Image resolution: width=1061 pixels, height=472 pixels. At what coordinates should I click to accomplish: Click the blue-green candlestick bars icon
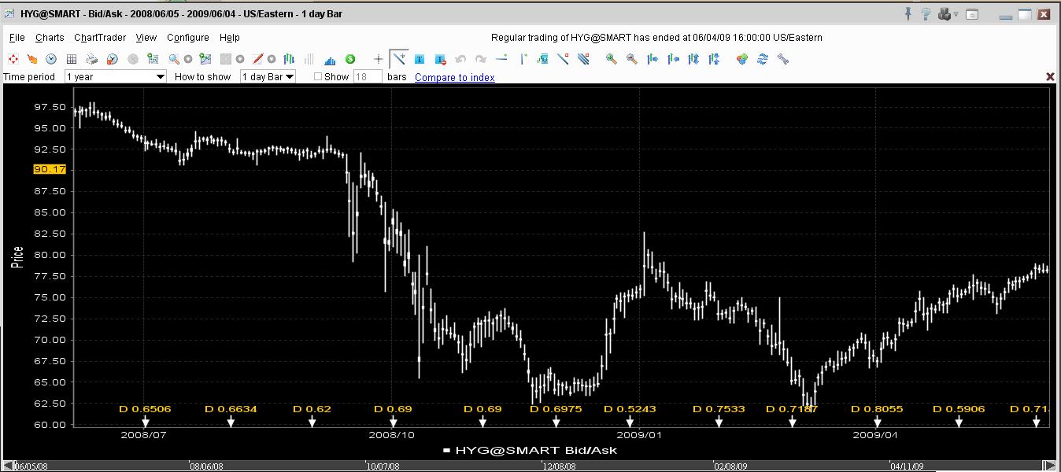(289, 59)
